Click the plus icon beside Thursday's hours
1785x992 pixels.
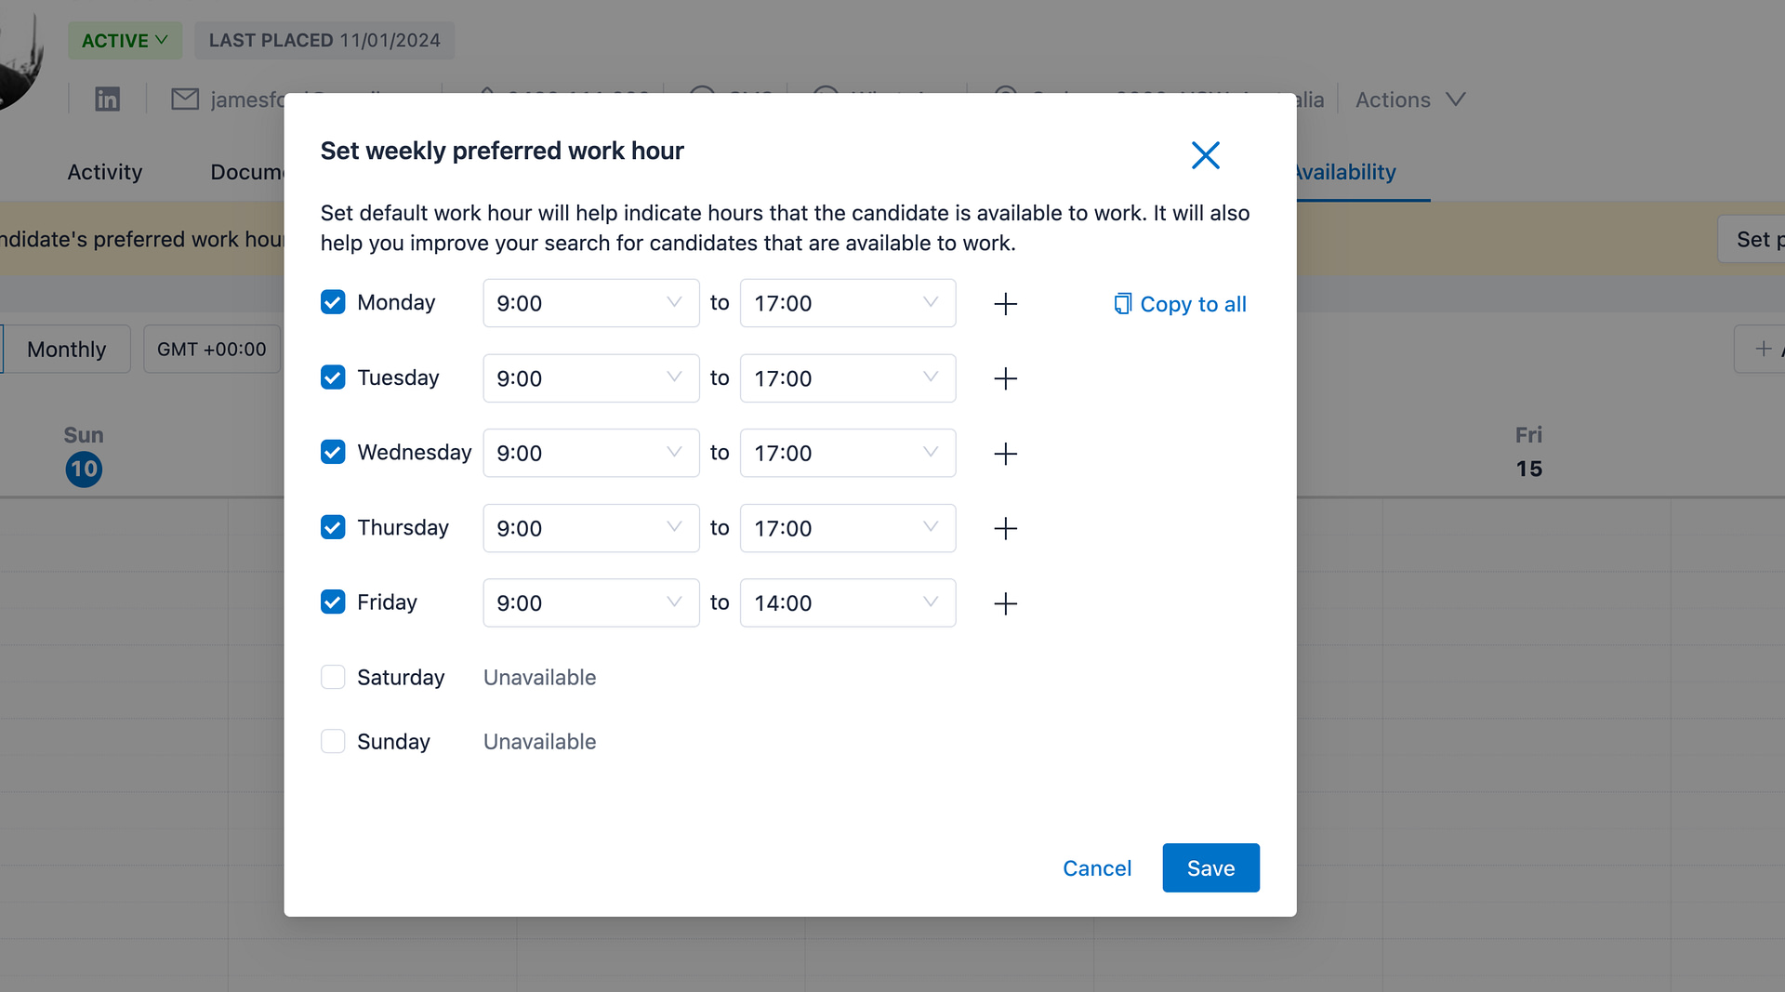coord(1006,528)
